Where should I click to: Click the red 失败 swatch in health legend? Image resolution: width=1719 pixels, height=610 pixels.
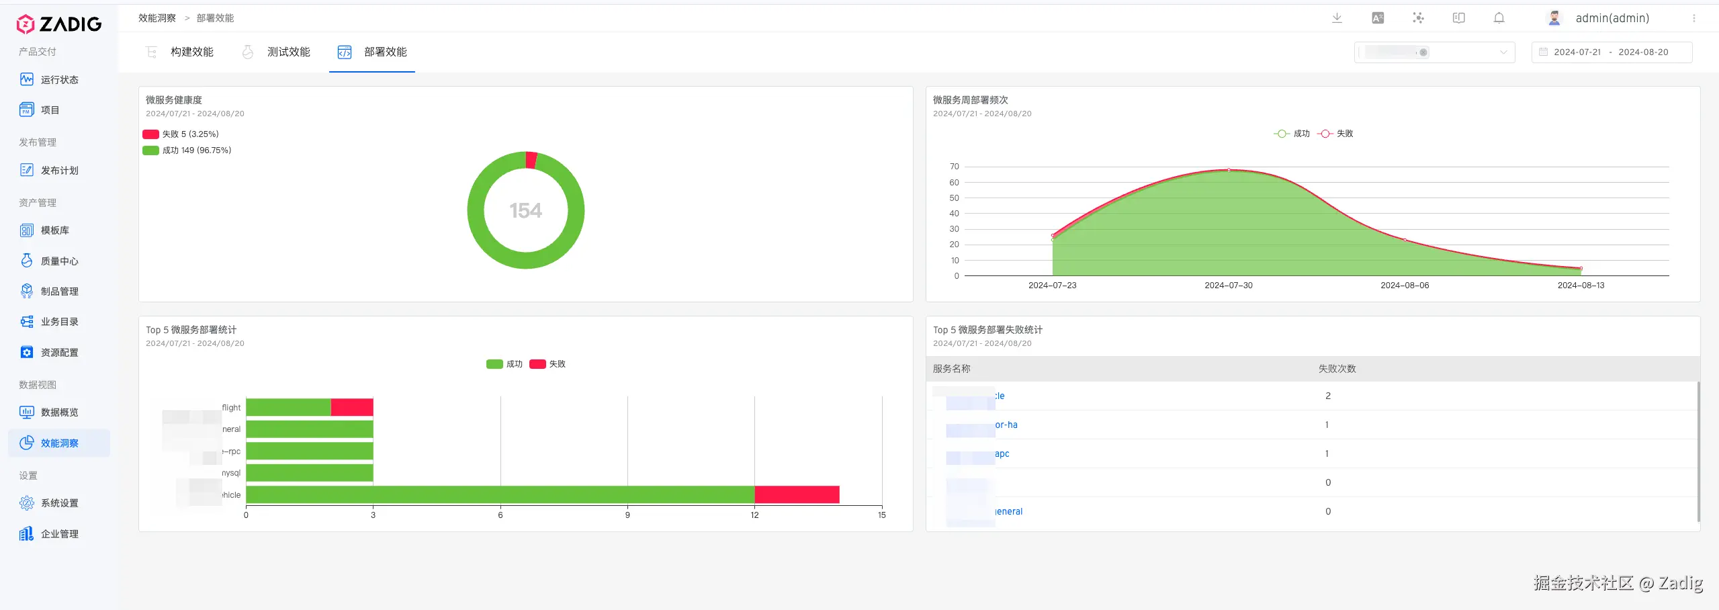coord(150,134)
